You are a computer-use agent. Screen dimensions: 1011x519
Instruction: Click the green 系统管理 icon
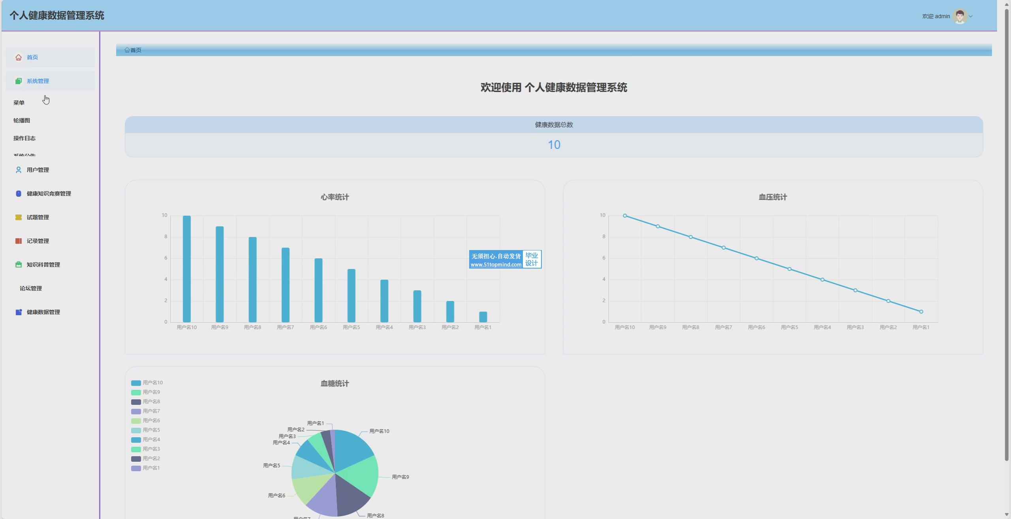click(x=18, y=81)
